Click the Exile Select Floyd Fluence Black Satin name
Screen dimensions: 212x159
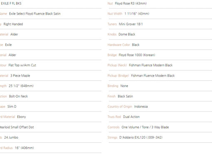35,14
